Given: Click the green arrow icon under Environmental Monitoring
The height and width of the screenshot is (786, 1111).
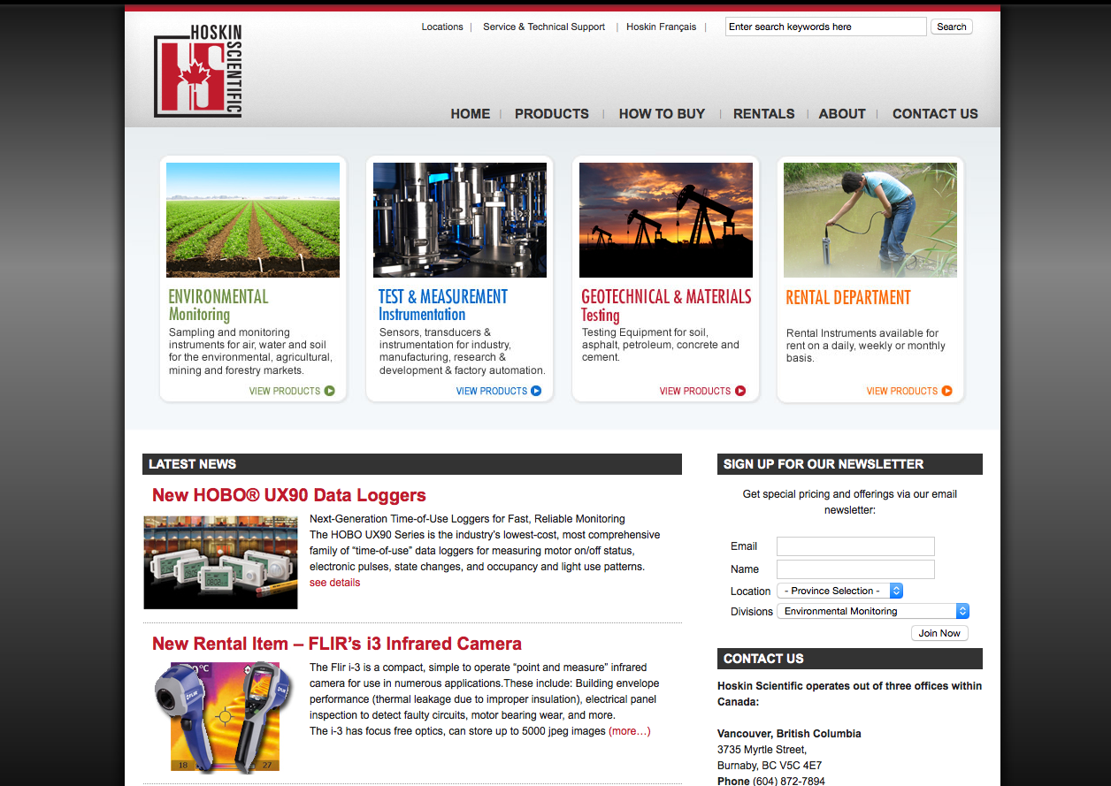Looking at the screenshot, I should (x=330, y=391).
